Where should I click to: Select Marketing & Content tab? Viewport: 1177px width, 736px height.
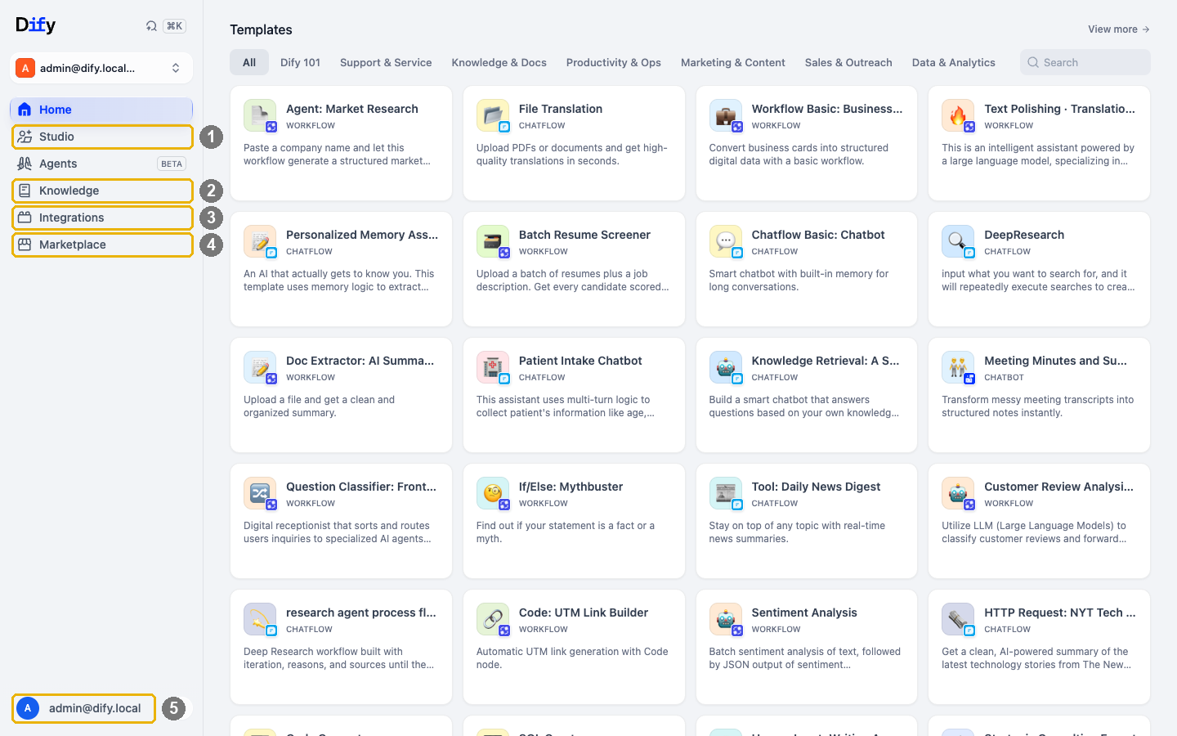pos(732,62)
